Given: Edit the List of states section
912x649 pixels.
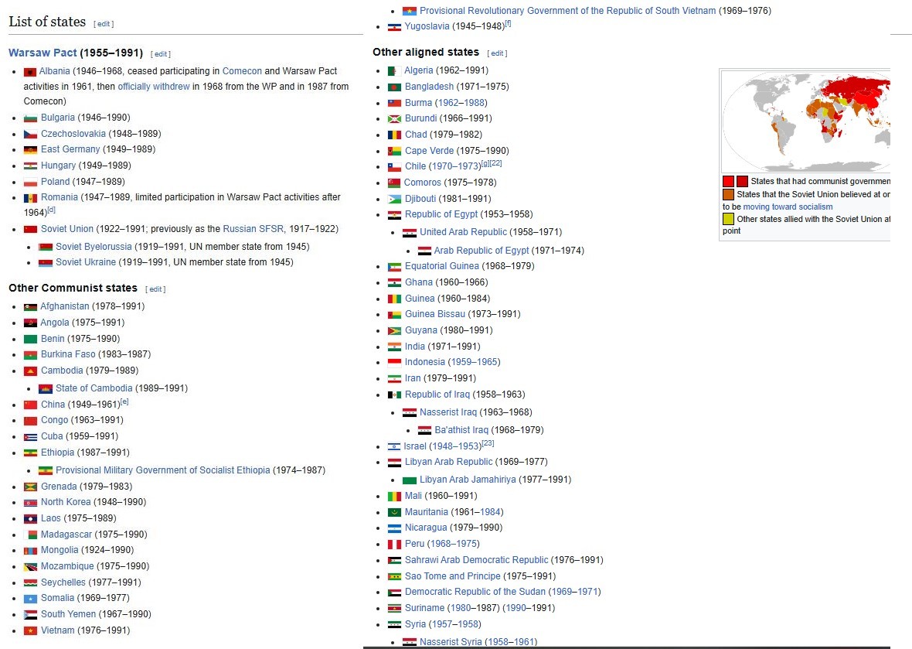Looking at the screenshot, I should pyautogui.click(x=104, y=24).
